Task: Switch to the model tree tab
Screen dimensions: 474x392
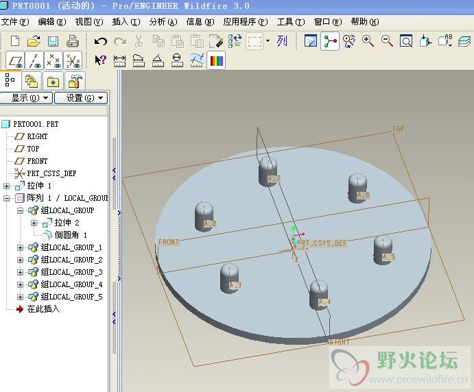Action: [10, 80]
